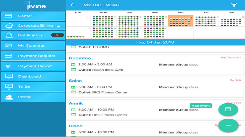Go to the Payment Request menu item
The height and width of the screenshot is (137, 245).
click(x=33, y=56)
